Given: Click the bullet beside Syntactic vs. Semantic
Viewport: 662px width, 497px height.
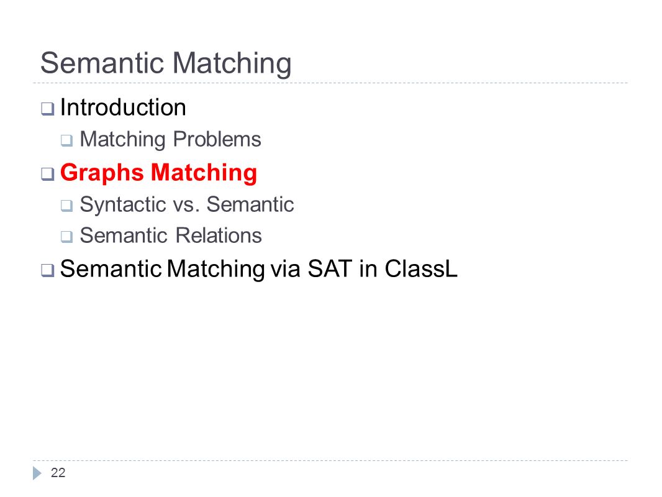Looking at the screenshot, I should [x=66, y=206].
